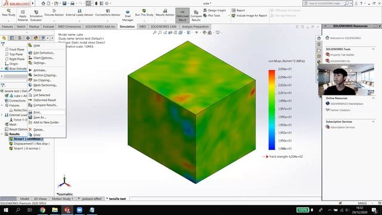Click Animate menu entry

pos(40,70)
